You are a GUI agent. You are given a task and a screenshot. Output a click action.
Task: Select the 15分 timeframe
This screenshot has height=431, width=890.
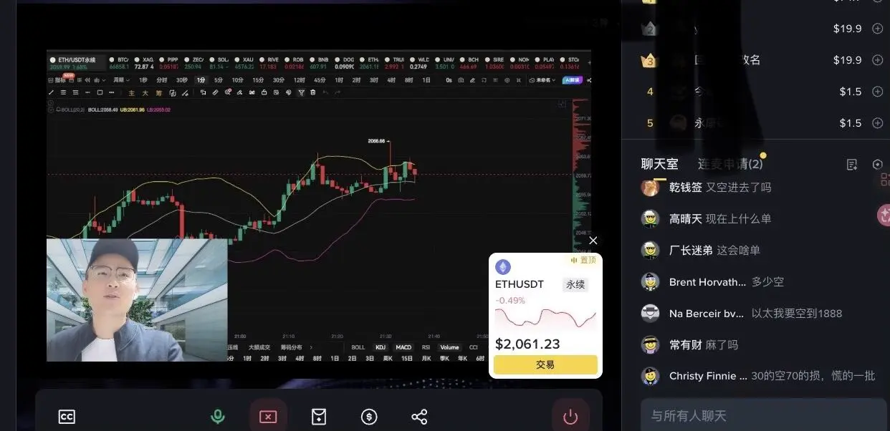tap(258, 80)
